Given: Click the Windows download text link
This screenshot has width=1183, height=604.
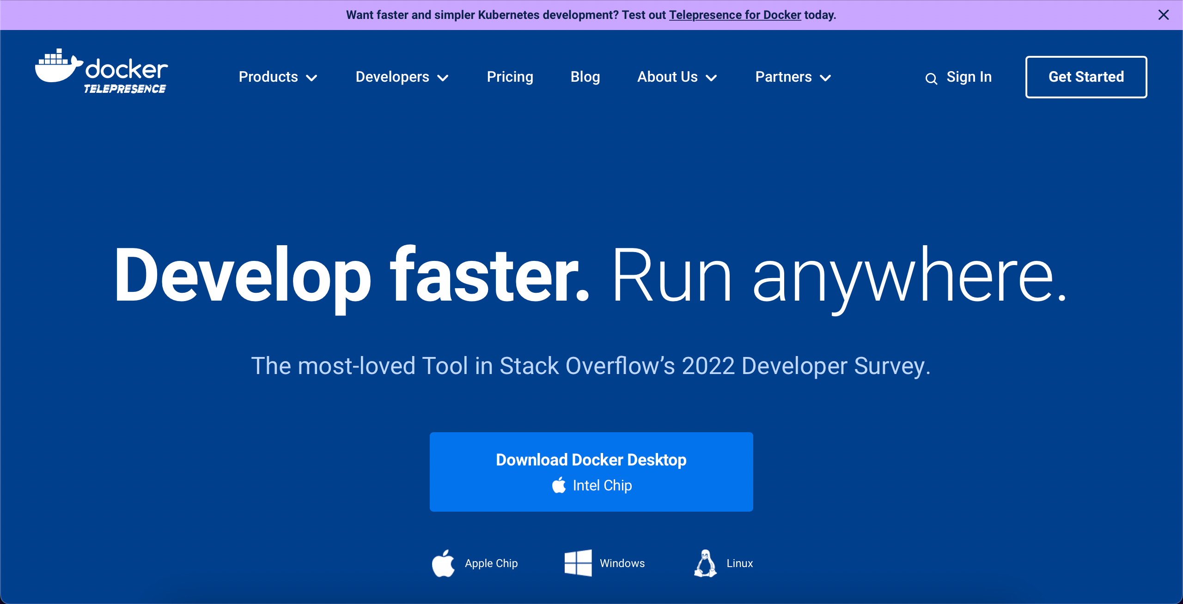Looking at the screenshot, I should pos(622,563).
